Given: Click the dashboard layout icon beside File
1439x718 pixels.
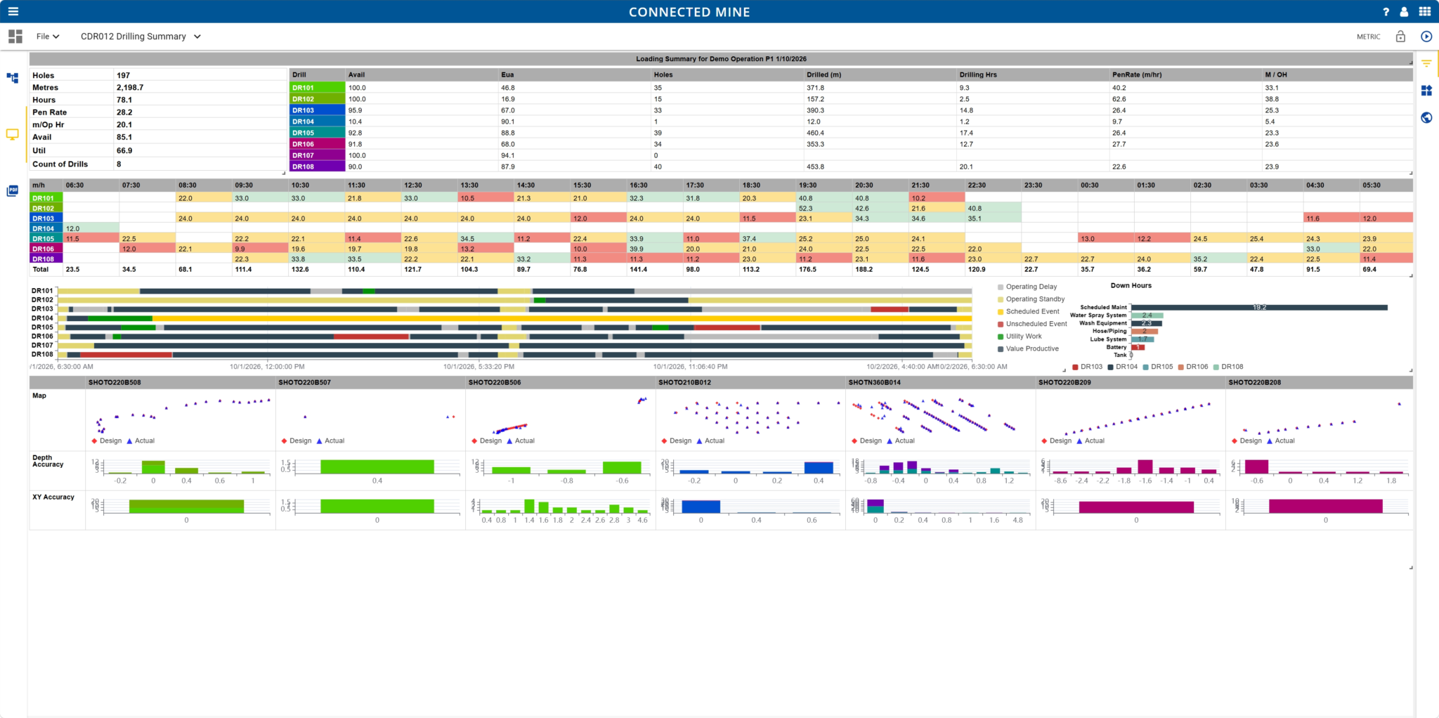Looking at the screenshot, I should [x=15, y=37].
